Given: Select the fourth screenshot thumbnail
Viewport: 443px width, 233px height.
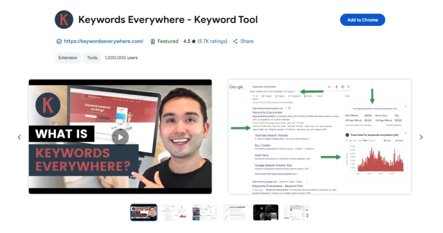Looking at the screenshot, I should pyautogui.click(x=235, y=212).
